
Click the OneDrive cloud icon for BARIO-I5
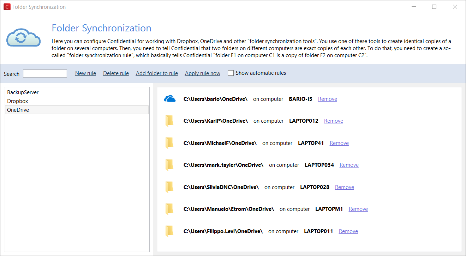170,99
